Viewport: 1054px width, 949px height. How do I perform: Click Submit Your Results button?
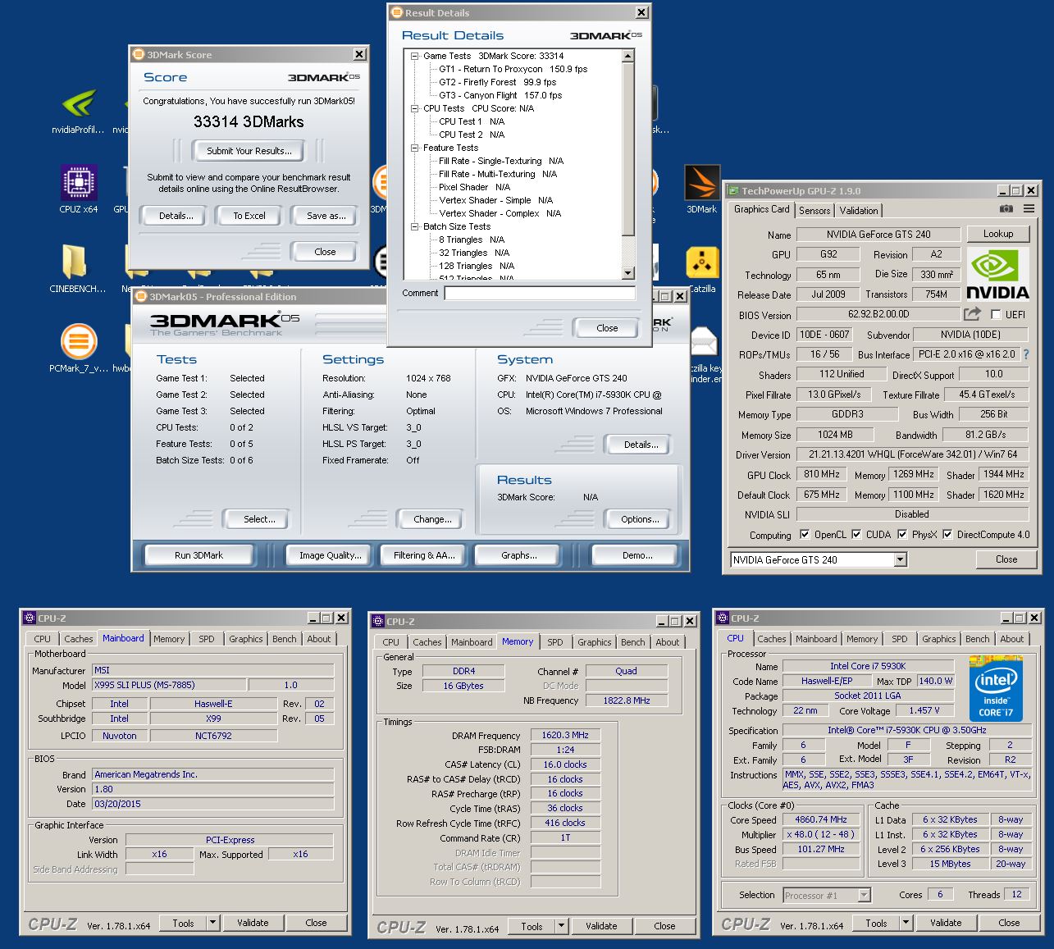pyautogui.click(x=249, y=151)
